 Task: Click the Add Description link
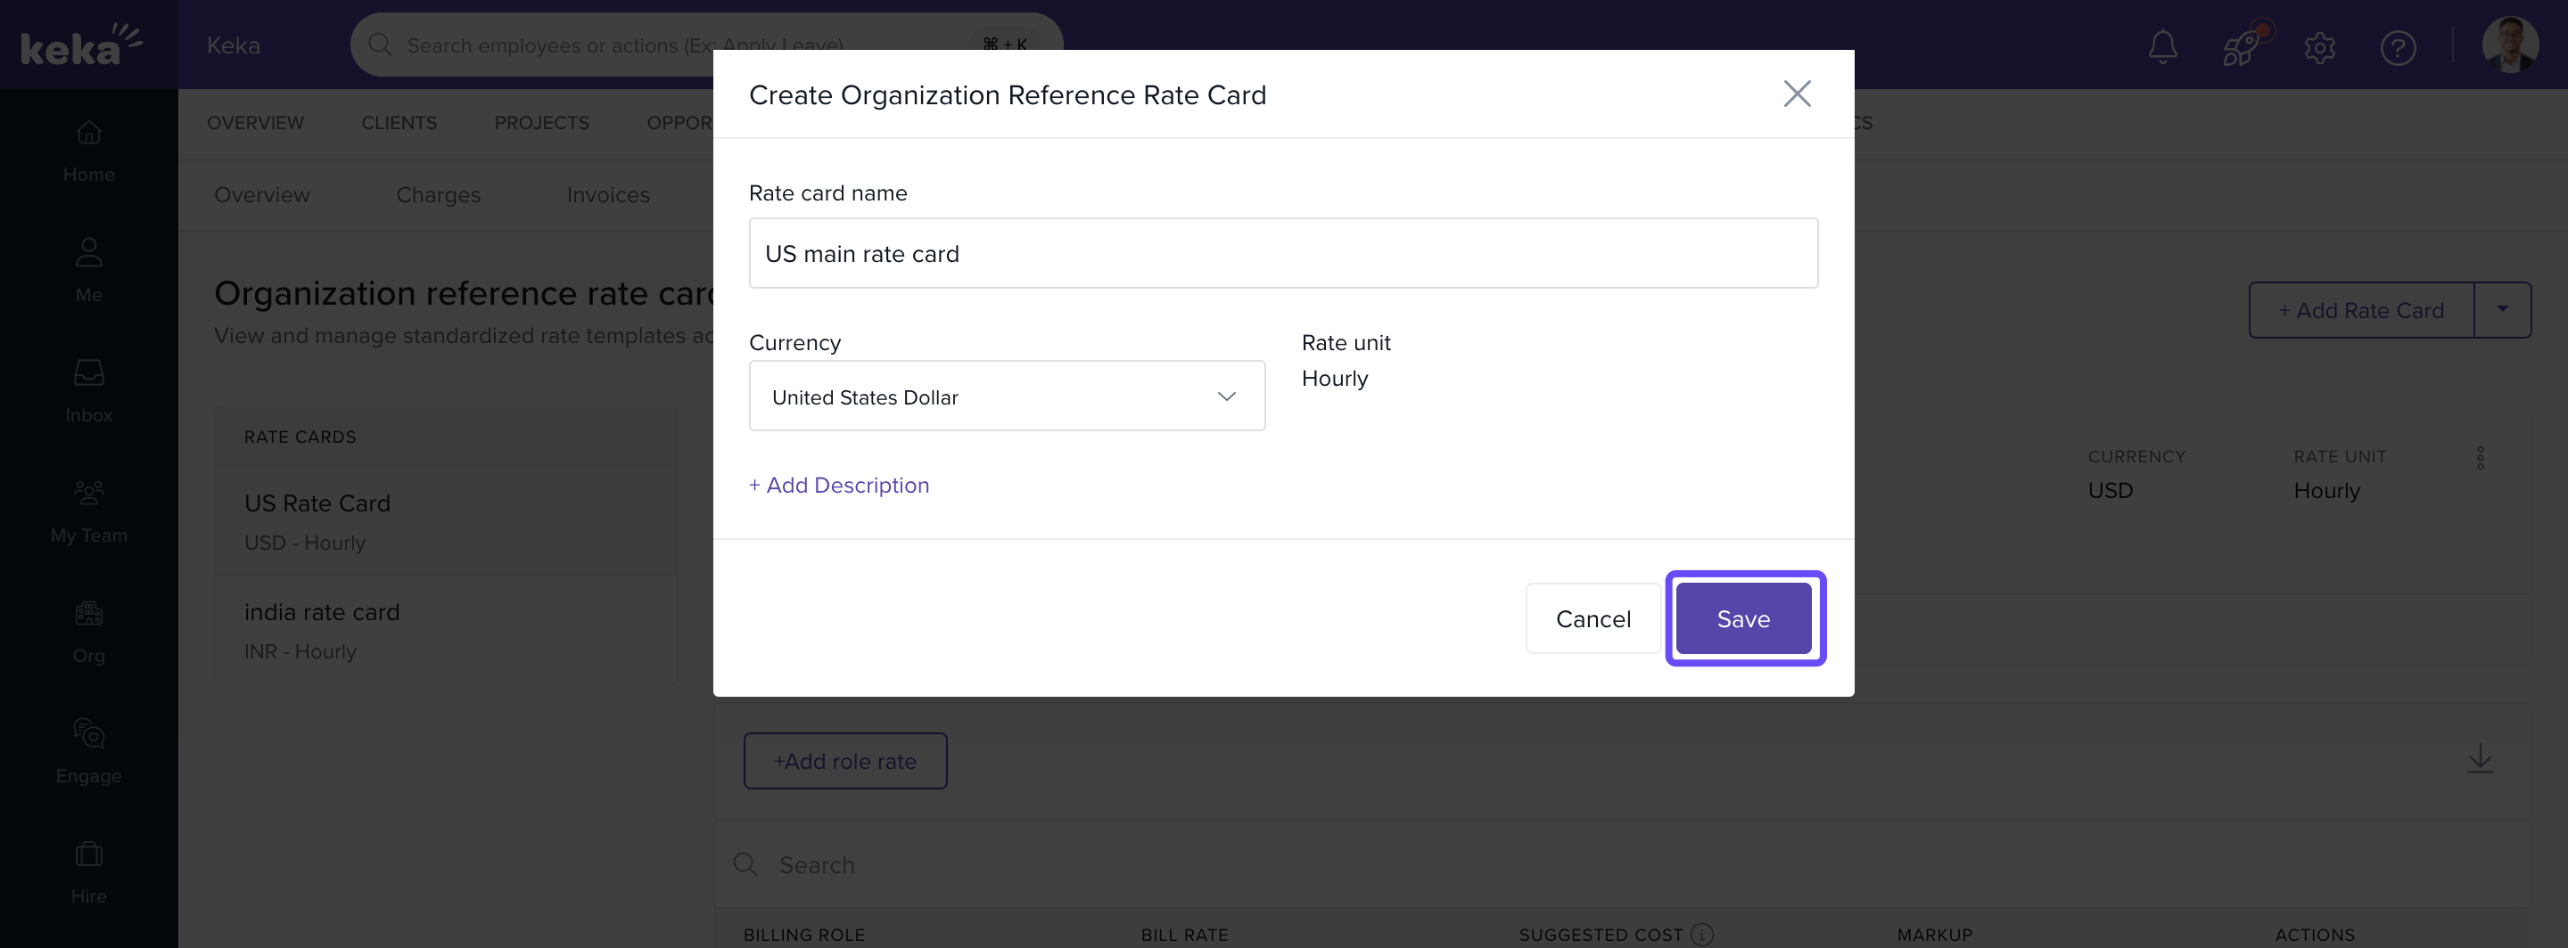(838, 485)
